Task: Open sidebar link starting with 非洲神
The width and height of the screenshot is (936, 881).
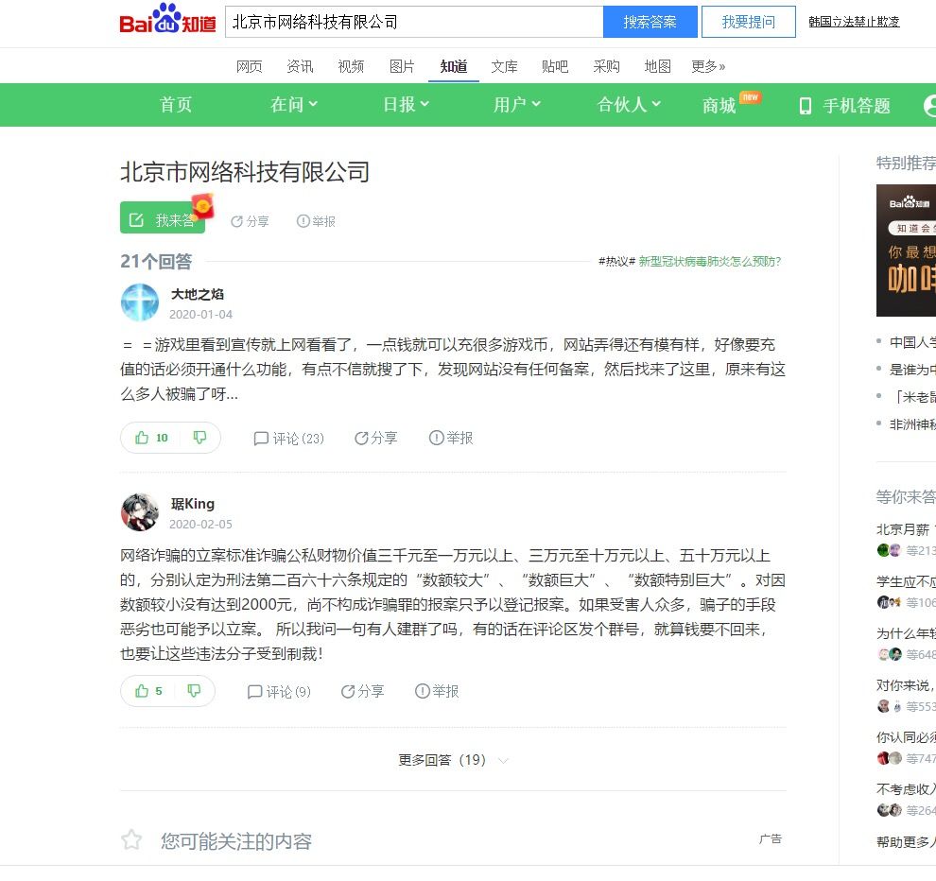Action: click(x=912, y=424)
